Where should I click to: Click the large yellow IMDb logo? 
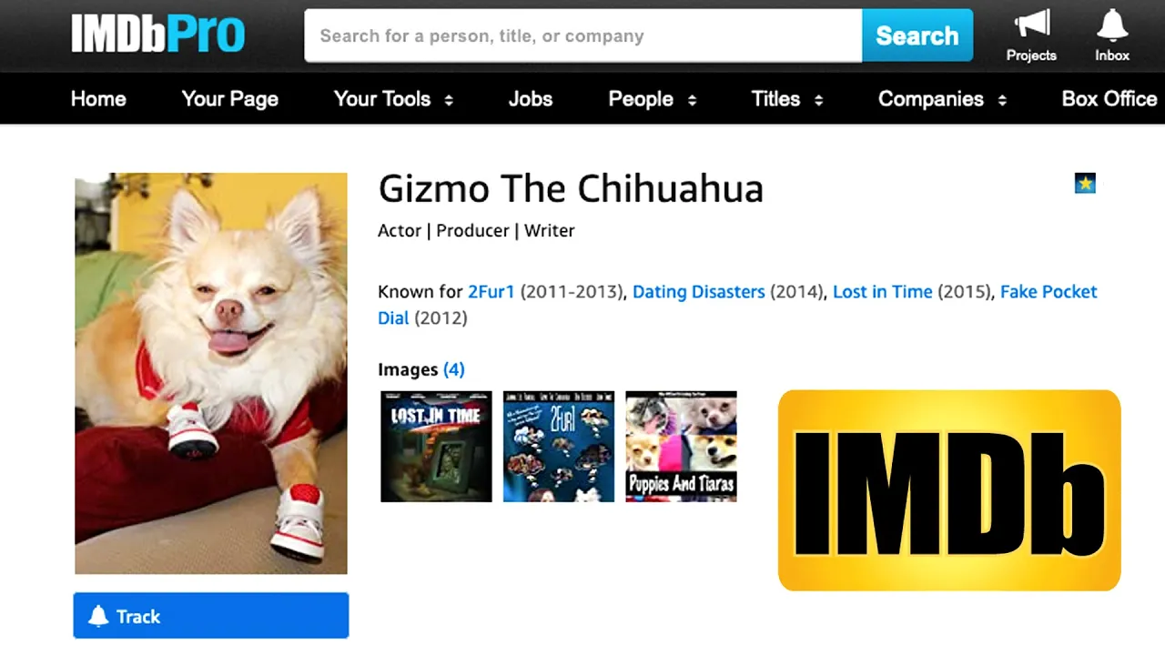949,489
